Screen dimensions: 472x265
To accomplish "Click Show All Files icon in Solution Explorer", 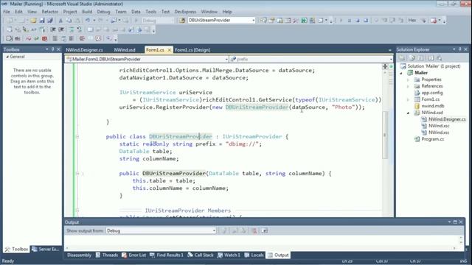I will click(412, 58).
